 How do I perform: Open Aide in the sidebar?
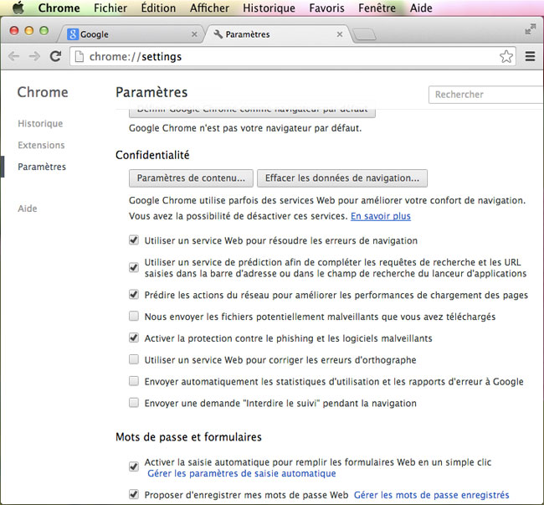28,209
